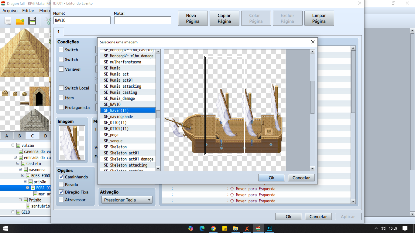Collapse the entrada do ca tree node
Image resolution: width=415 pixels, height=233 pixels.
coord(15,157)
